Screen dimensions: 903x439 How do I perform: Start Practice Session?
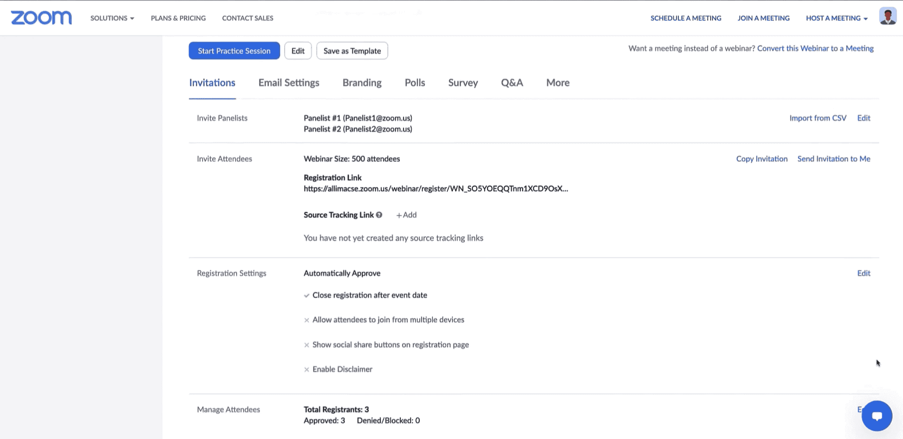coord(234,51)
